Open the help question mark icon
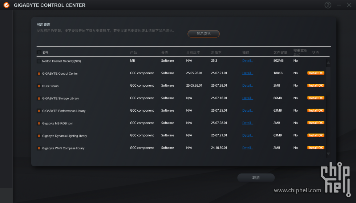Viewport: 356px width, 203px height. tap(328, 5)
